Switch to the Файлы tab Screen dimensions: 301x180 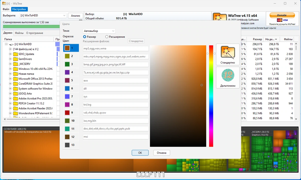19,33
